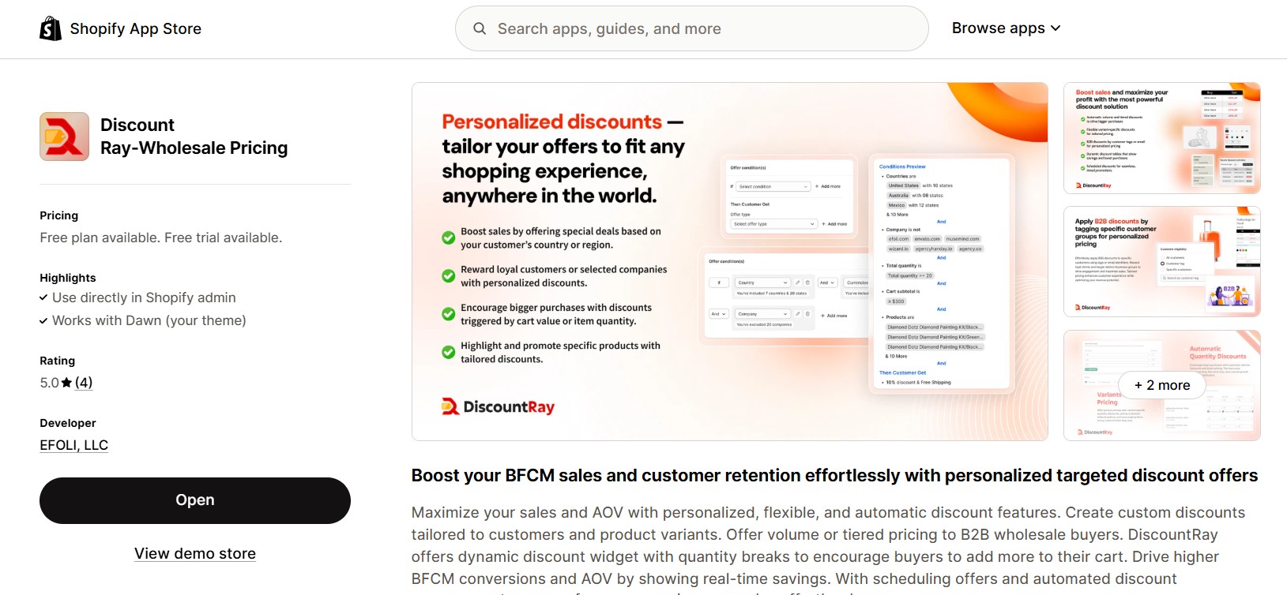
Task: Open the main Personalized discounts screenshot
Action: [729, 261]
